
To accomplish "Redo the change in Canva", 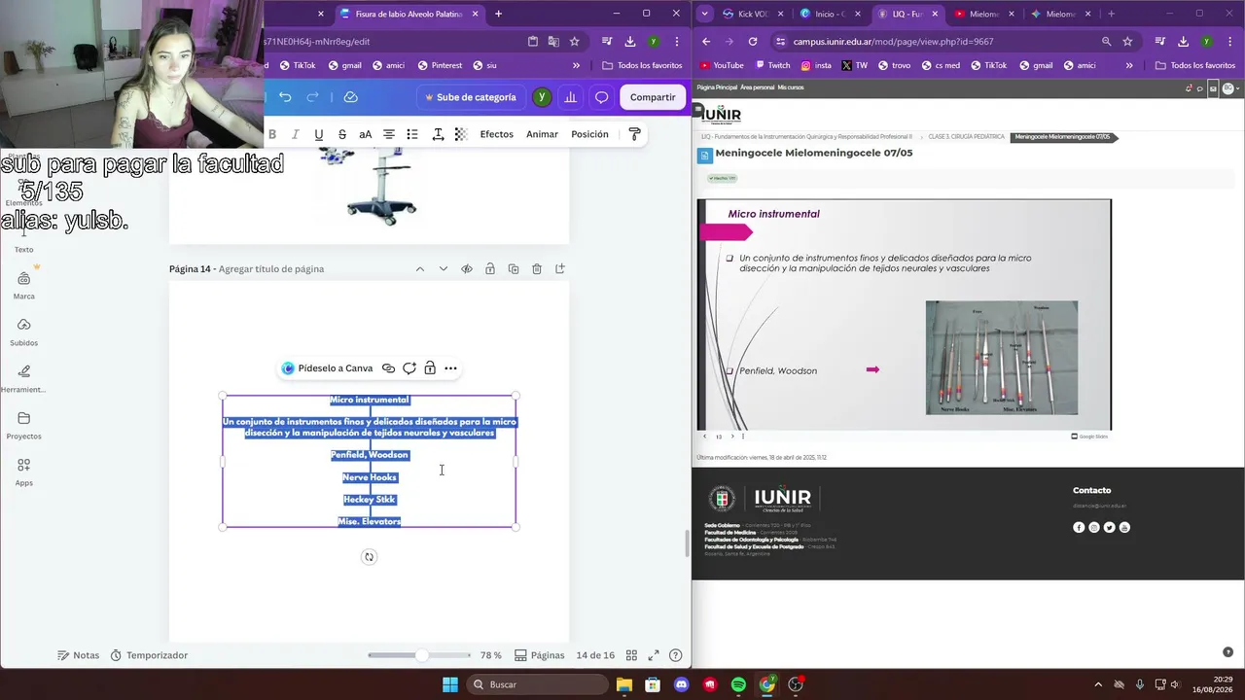I will (313, 97).
